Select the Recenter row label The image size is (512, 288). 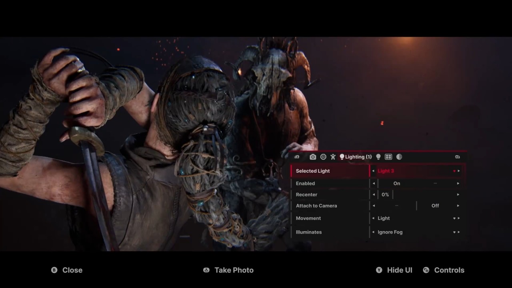coord(306,194)
